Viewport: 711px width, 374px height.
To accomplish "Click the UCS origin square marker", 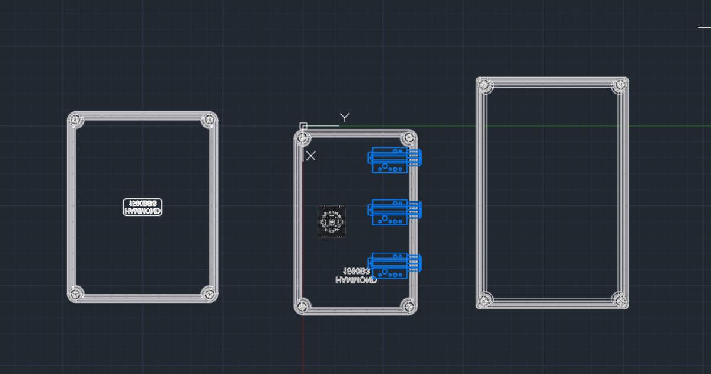I will coord(303,126).
